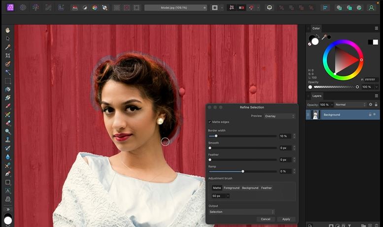Open the Color panel hamburger menu
Screen dimensions: 383x227
pos(377,29)
